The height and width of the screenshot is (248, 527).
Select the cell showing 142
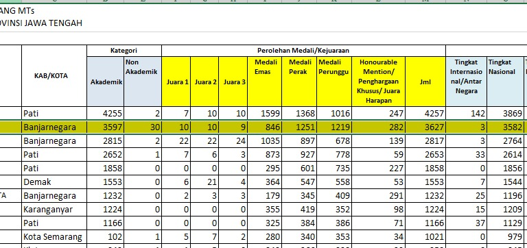467,114
